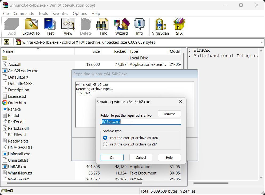
Task: Click the Cancel button in dialog
Action: click(x=141, y=157)
